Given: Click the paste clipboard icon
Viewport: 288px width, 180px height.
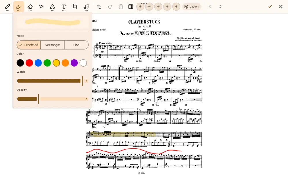Looking at the screenshot, I should point(121,7).
